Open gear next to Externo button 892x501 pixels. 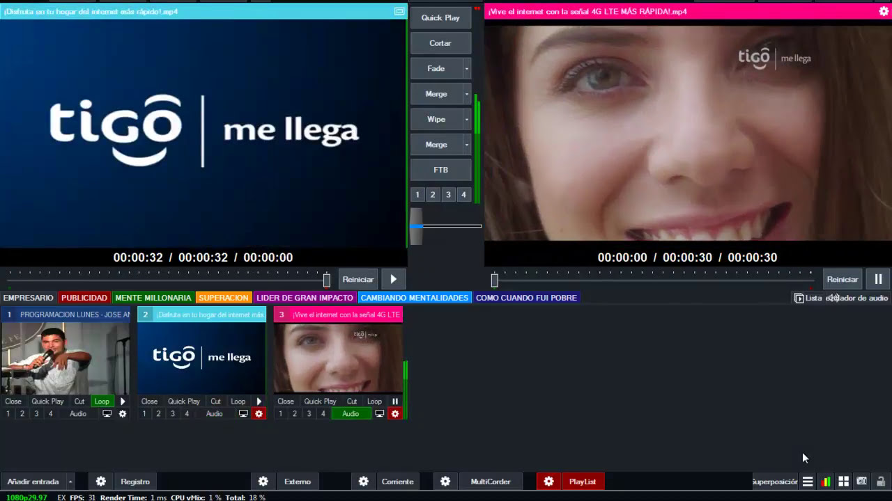263,482
